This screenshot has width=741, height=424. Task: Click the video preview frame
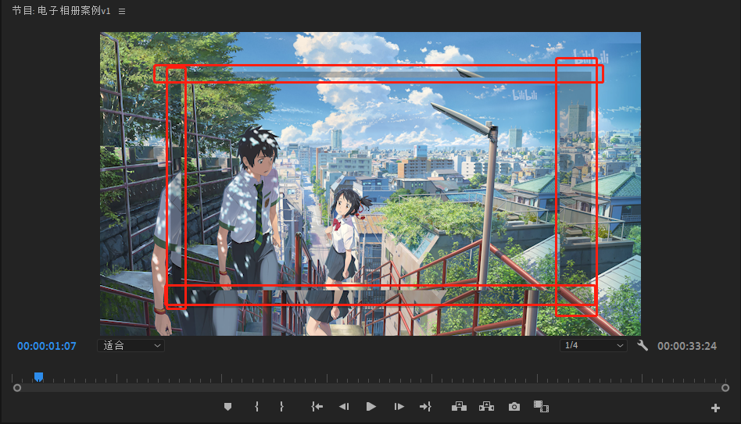370,183
